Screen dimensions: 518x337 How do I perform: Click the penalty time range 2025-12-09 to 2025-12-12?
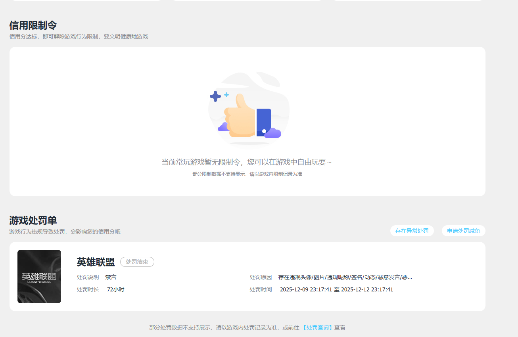(x=336, y=289)
